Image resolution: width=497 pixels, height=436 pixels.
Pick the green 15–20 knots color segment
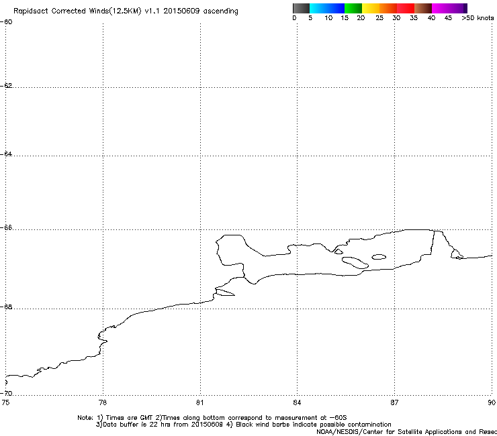coord(353,8)
